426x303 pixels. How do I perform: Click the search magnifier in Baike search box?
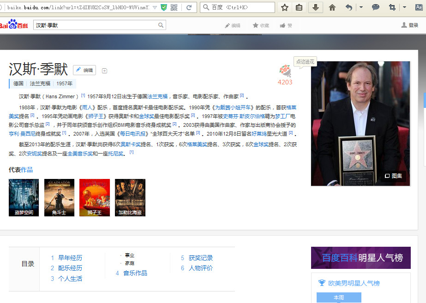point(161,25)
